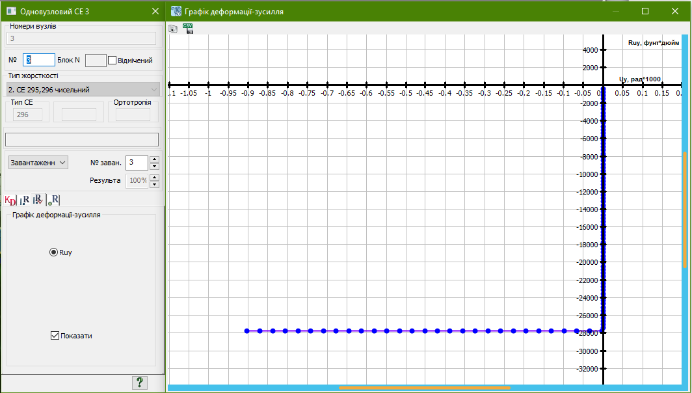
Task: Click the vertical graph scrollbar thumb
Action: 684,210
